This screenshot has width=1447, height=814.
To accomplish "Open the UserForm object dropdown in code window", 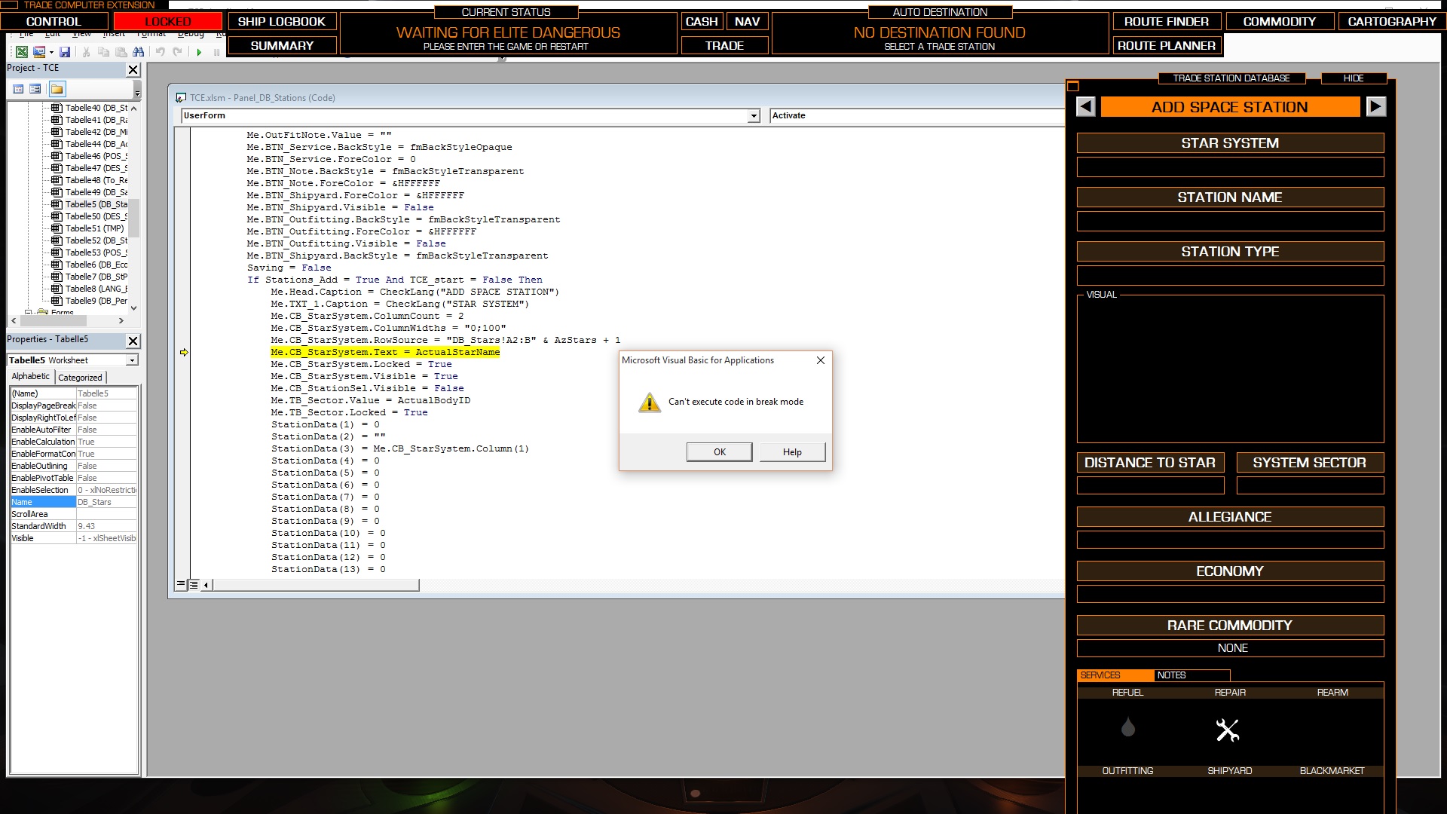I will click(754, 116).
